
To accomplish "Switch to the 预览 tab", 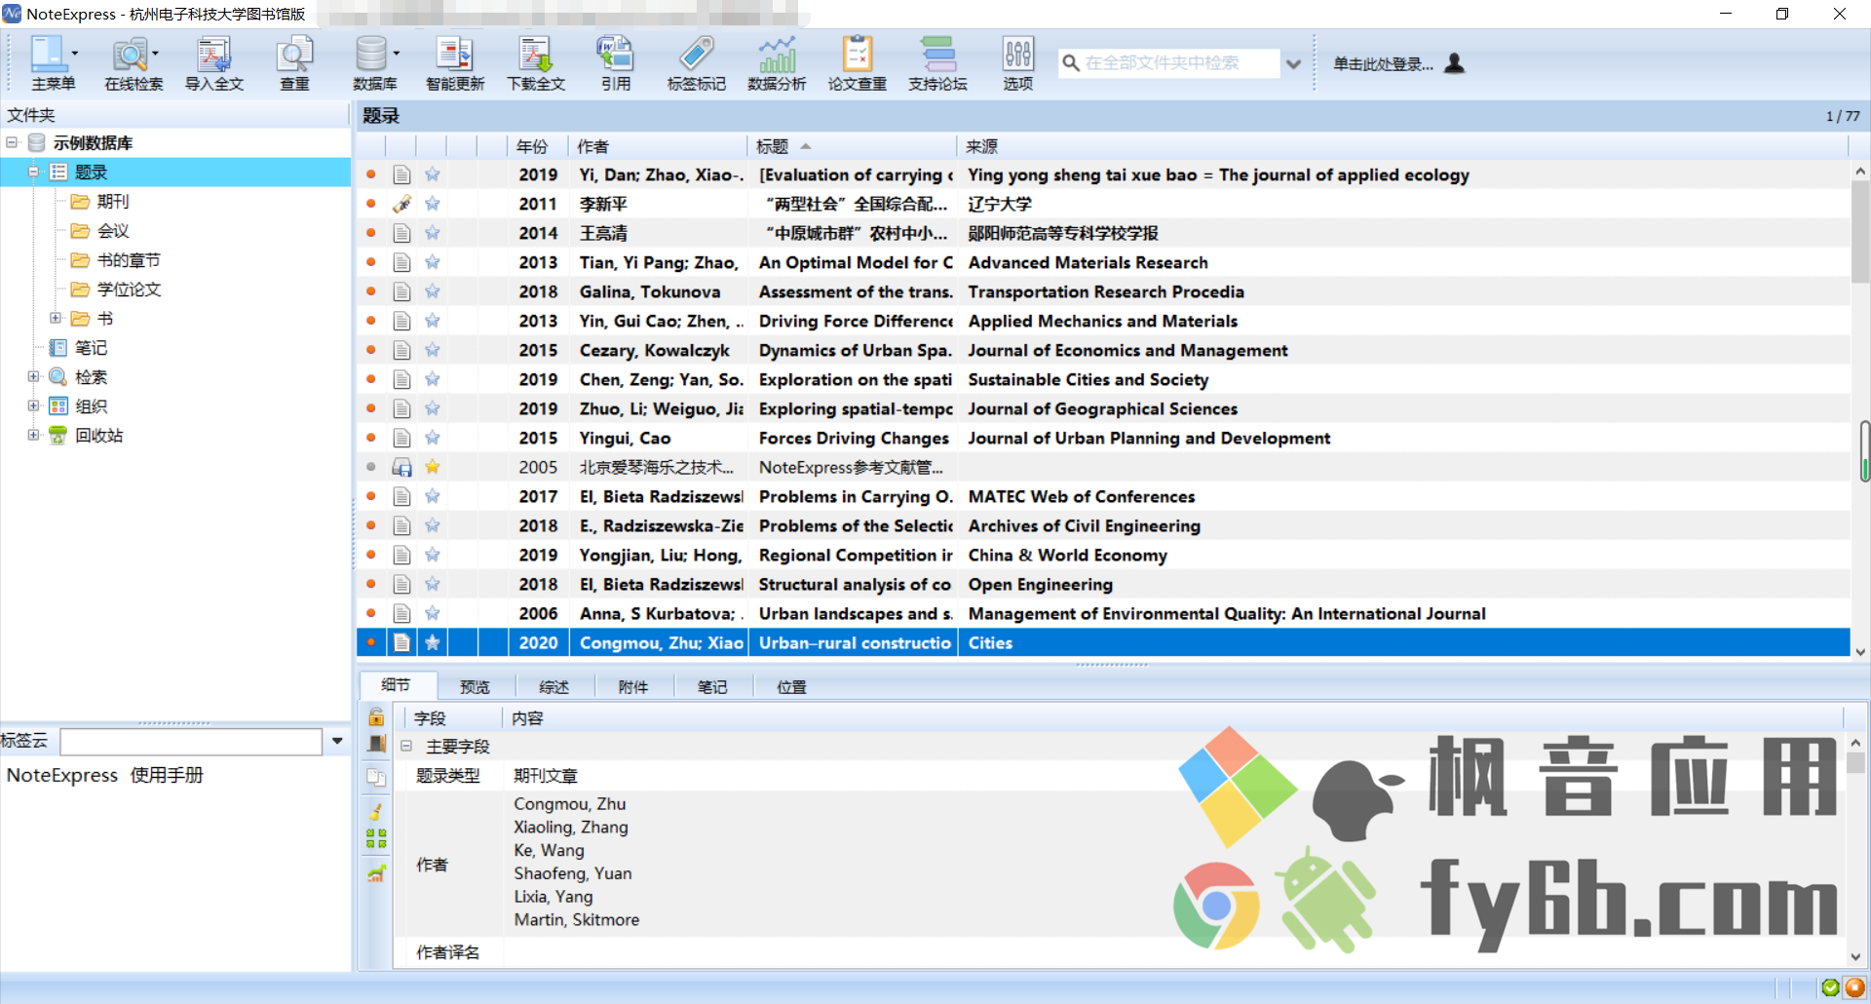I will 476,687.
